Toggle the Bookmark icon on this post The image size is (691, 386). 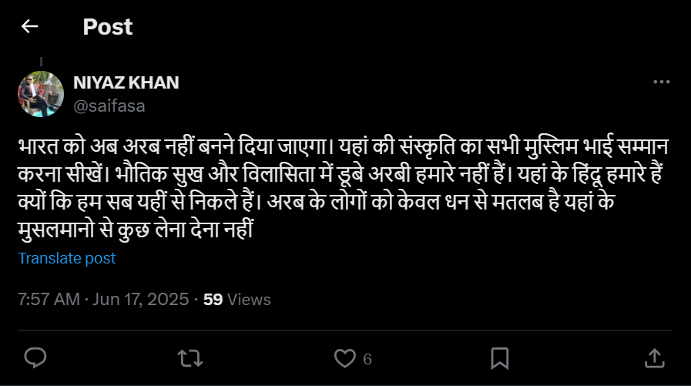click(x=499, y=357)
